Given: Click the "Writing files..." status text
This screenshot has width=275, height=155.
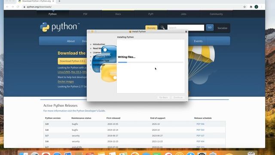Looking at the screenshot, I should point(126,57).
